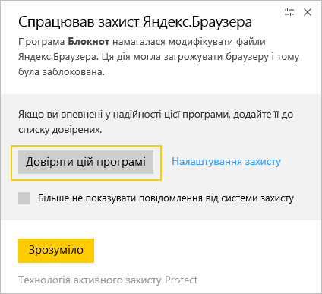Tick the 'Більше не показувати повідомлення' checkbox
The height and width of the screenshot is (294, 322).
24,198
